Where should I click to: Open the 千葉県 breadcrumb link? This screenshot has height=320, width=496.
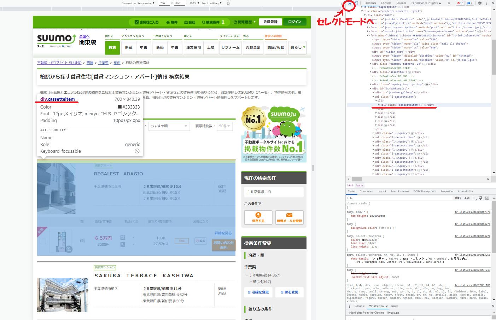103,62
